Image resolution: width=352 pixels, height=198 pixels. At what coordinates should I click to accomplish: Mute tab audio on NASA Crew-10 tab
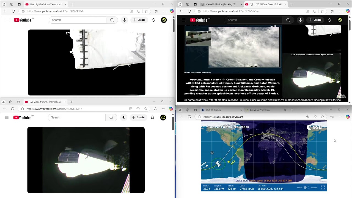click(251, 4)
